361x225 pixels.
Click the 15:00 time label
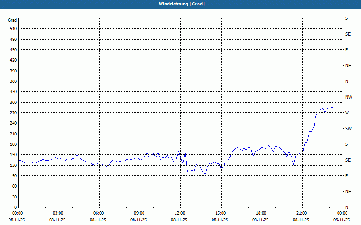(x=220, y=213)
